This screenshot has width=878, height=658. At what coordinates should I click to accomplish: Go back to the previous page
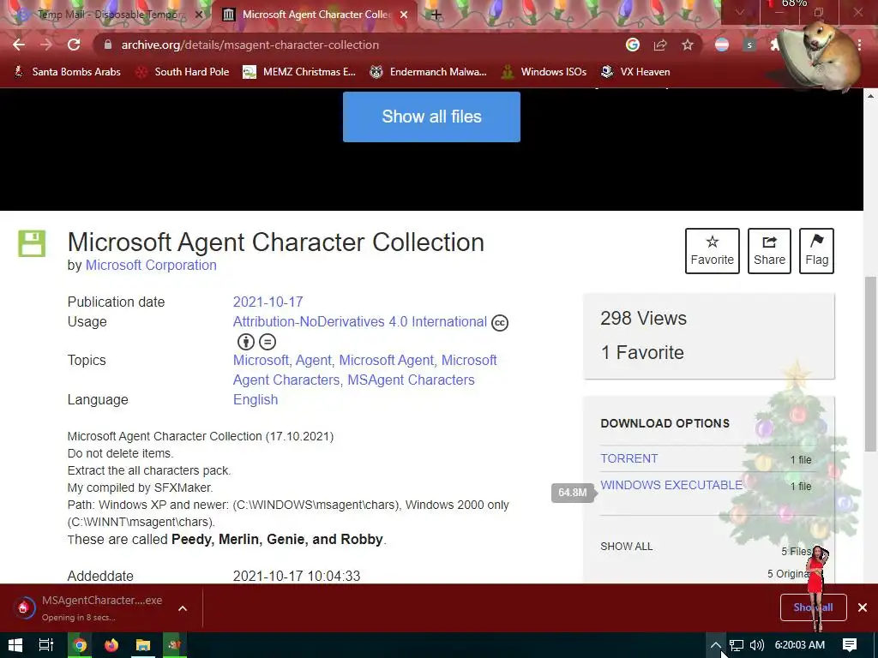(x=19, y=45)
